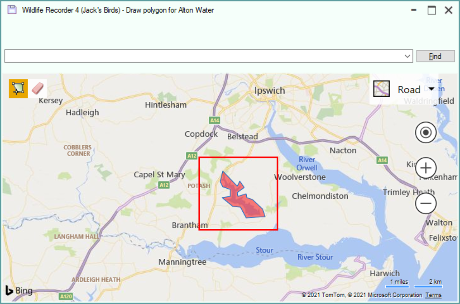Select the draw polygon tool
460x304 pixels.
click(18, 88)
